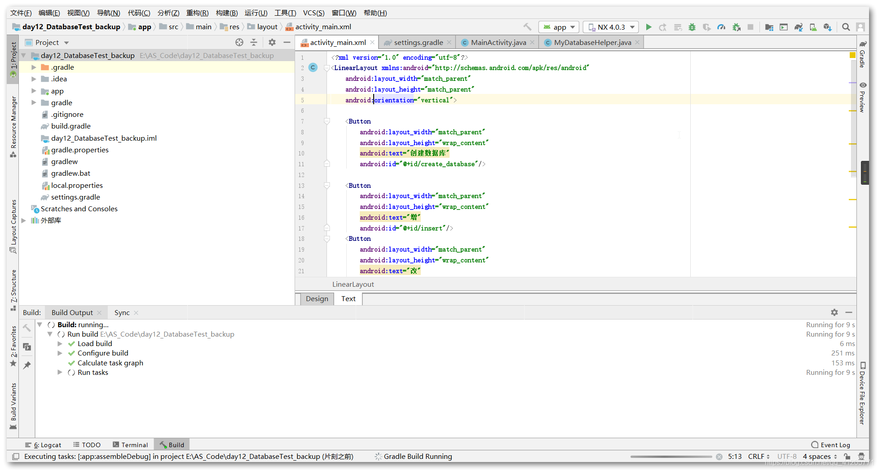Image resolution: width=878 pixels, height=471 pixels.
Task: Toggle the Gradle side panel
Action: pos(862,54)
